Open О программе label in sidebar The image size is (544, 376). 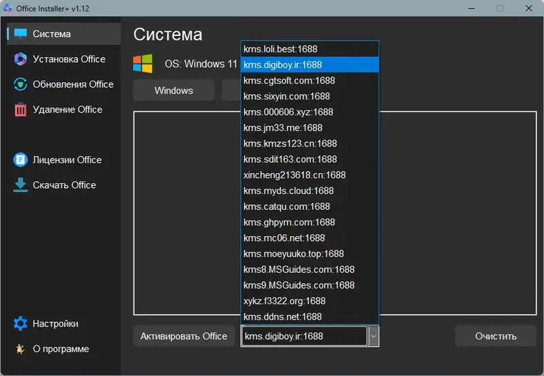[61, 349]
